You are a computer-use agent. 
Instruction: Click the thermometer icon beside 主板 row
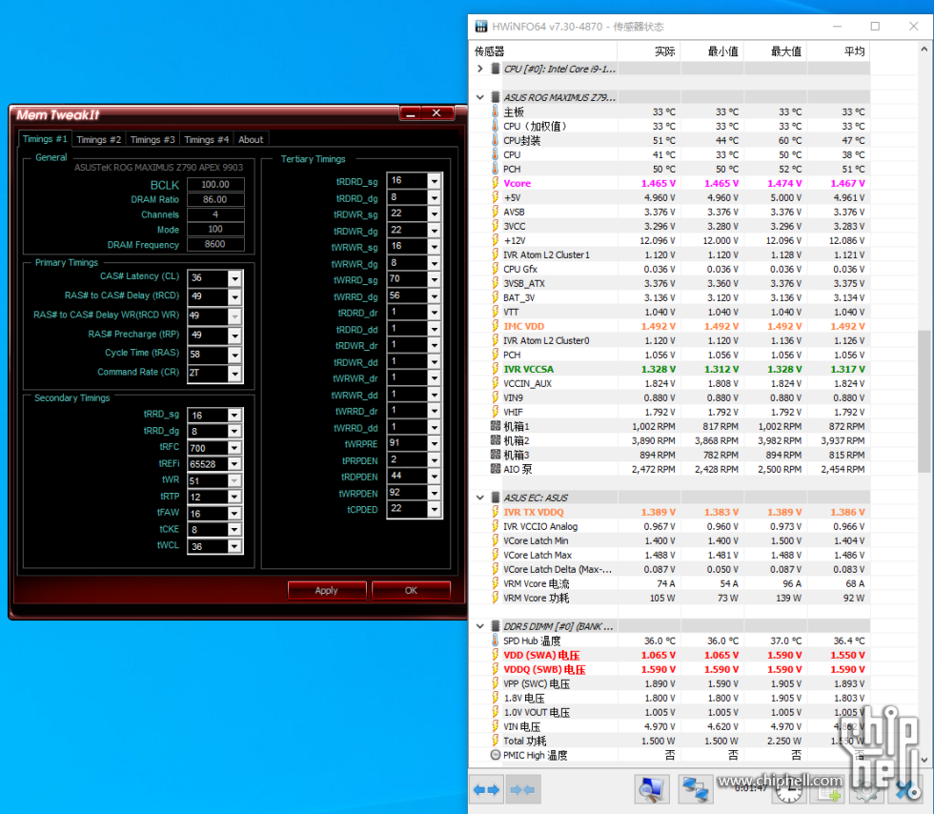[x=495, y=112]
